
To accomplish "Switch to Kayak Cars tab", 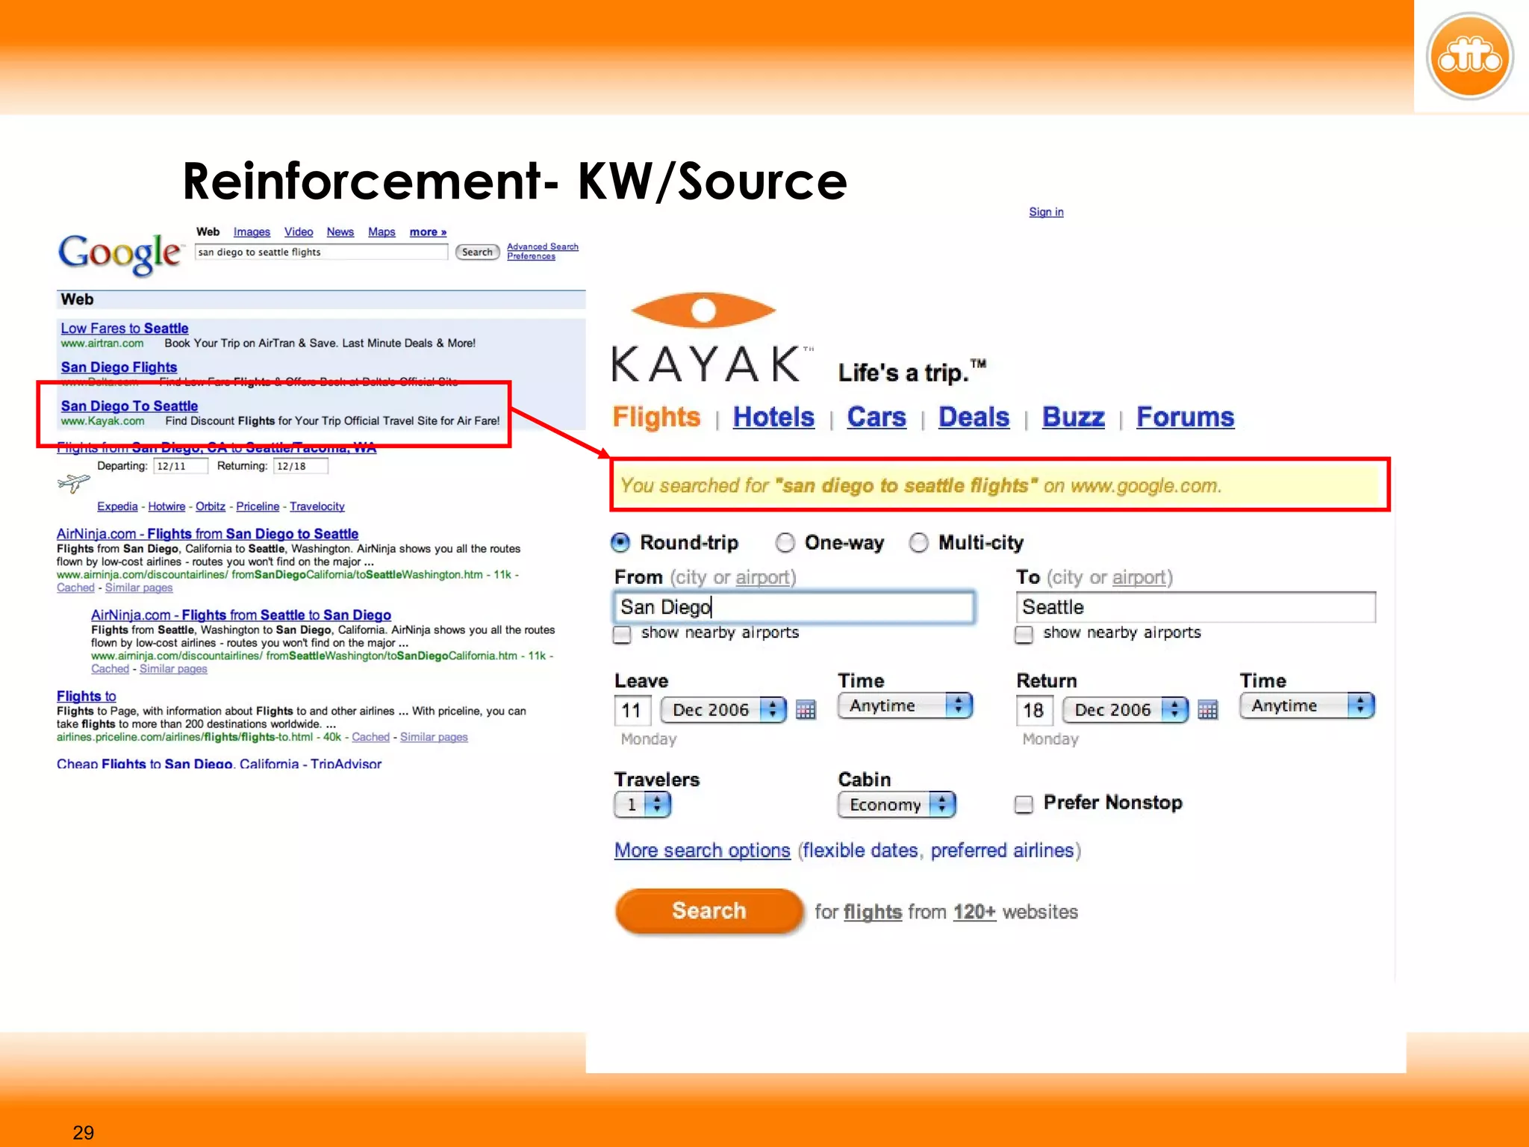I will click(876, 417).
